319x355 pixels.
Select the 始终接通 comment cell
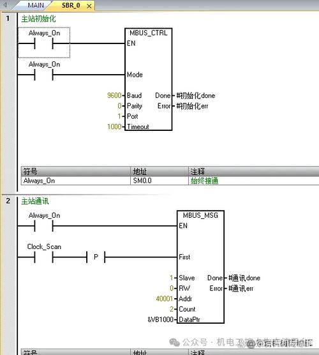click(254, 181)
